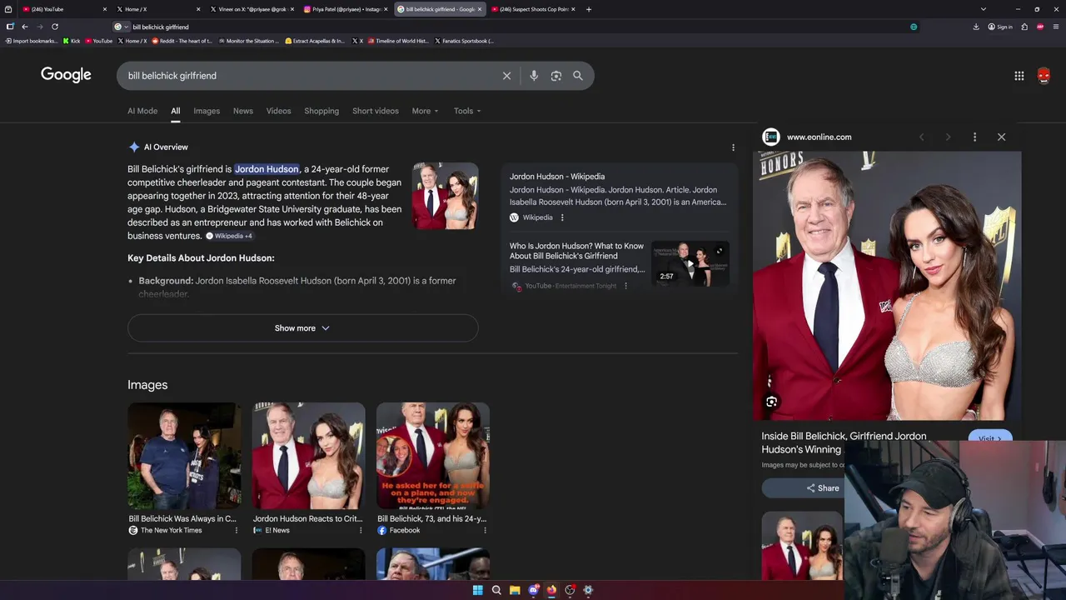Open Fanatics Sportsbook bookmark

tap(464, 41)
